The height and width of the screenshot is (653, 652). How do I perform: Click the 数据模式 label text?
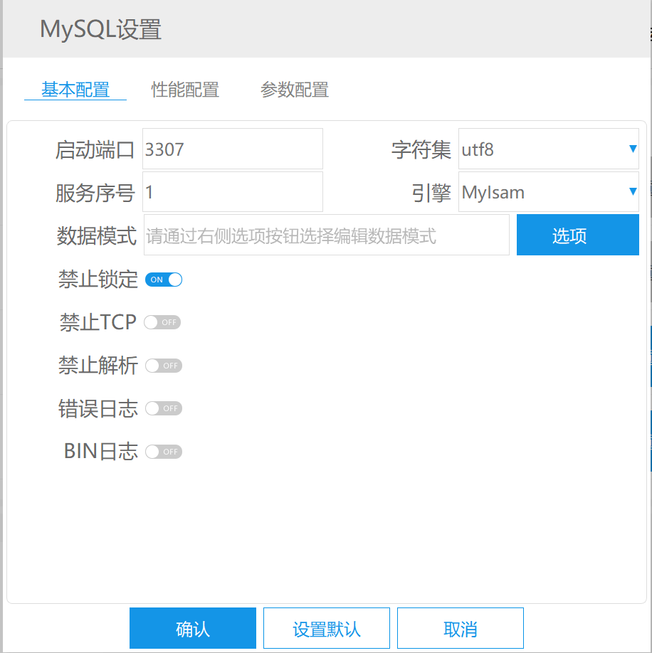tap(97, 236)
